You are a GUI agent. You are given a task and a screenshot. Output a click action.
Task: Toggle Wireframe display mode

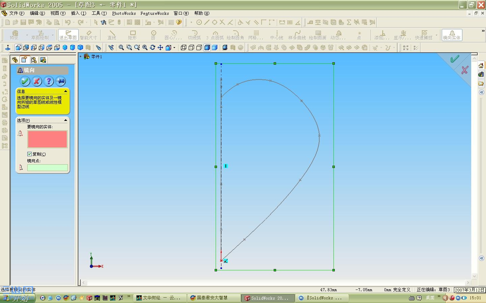point(184,47)
